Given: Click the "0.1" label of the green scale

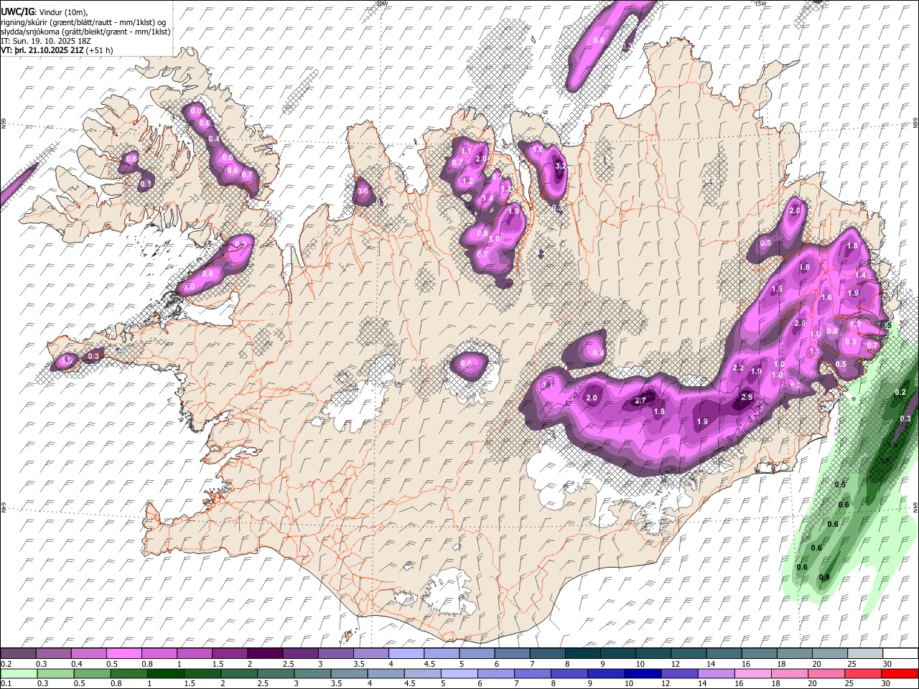Looking at the screenshot, I should click(x=6, y=683).
